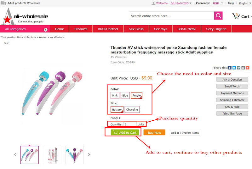Share this product on Twitter
Viewport: 252px width, 169px height.
(x=234, y=68)
